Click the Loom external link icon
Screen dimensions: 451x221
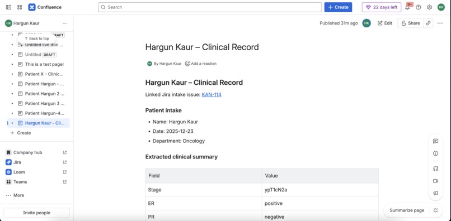65,172
